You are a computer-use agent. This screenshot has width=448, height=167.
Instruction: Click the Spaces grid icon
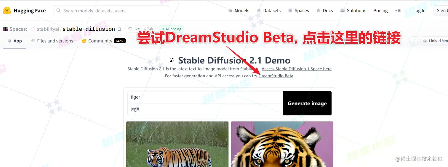click(5, 29)
